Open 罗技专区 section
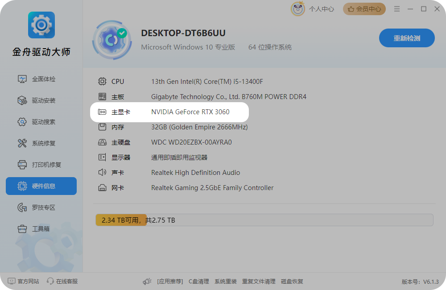 tap(41, 207)
